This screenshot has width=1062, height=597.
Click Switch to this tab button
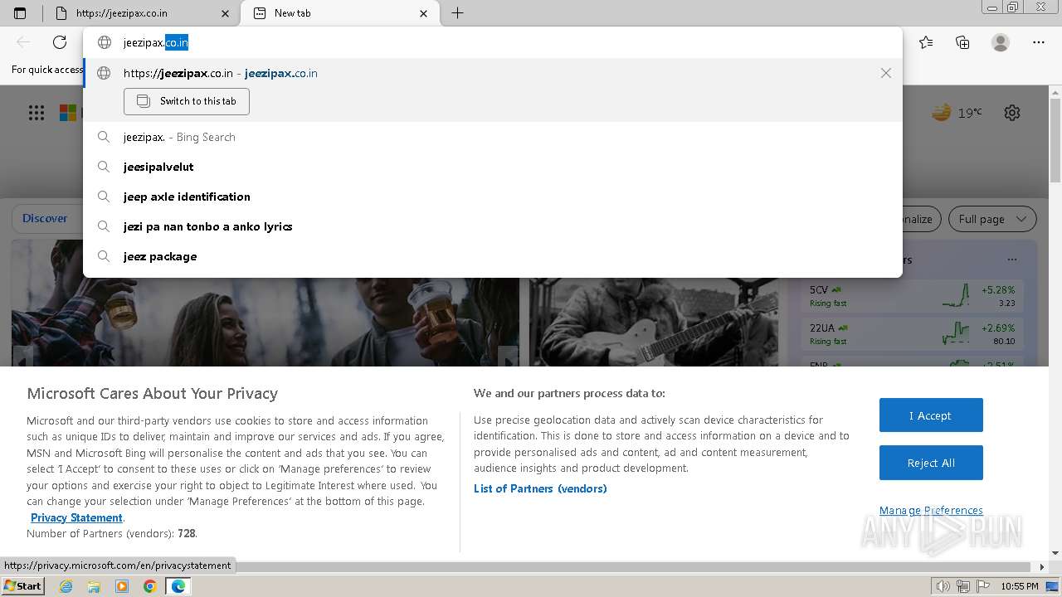click(x=187, y=101)
